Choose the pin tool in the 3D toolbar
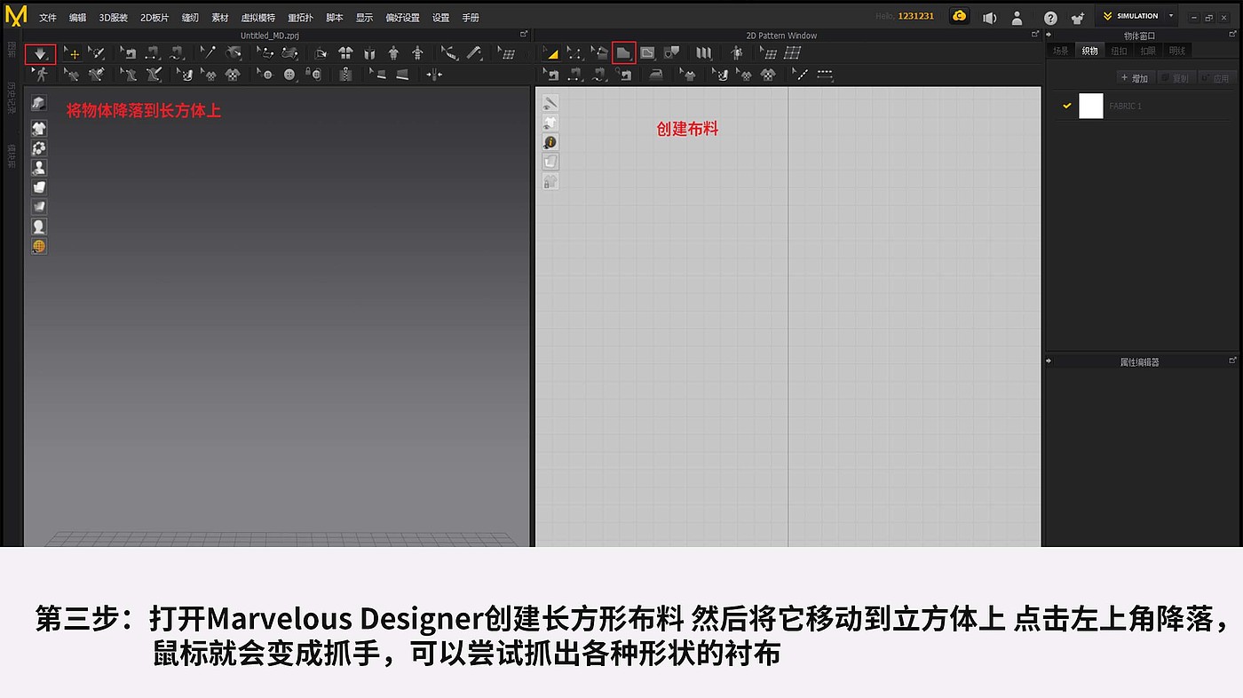This screenshot has width=1243, height=698. click(209, 53)
